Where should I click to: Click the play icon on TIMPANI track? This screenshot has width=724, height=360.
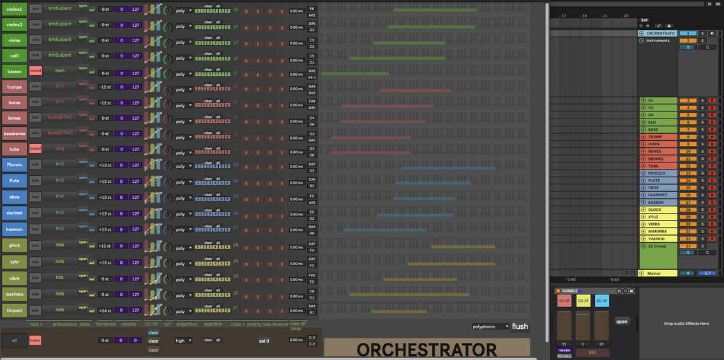click(643, 239)
